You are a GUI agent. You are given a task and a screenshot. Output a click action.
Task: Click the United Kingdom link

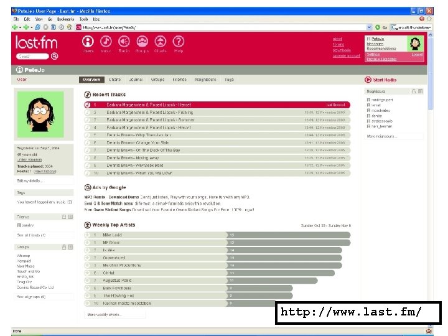click(x=29, y=160)
